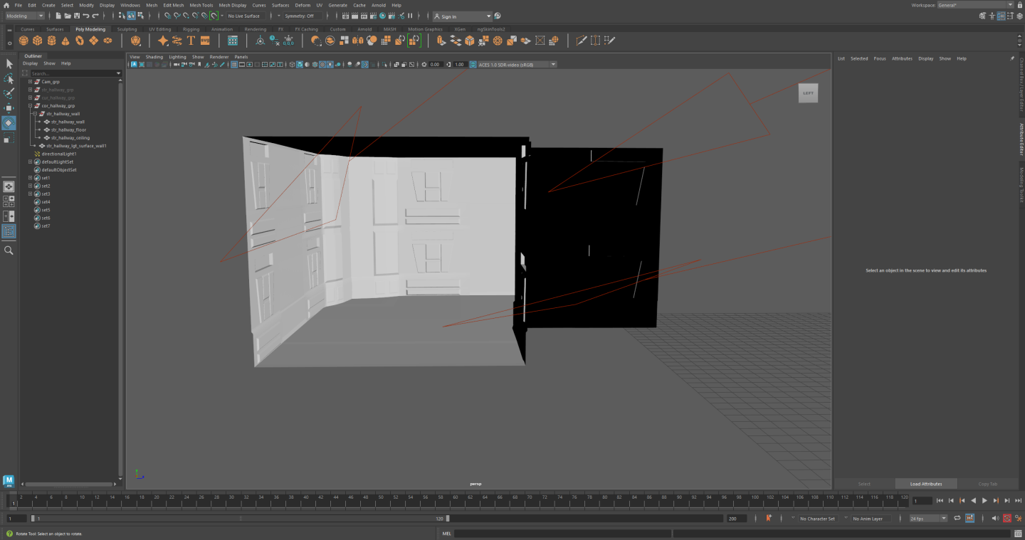Expand the set1 node

click(x=30, y=178)
